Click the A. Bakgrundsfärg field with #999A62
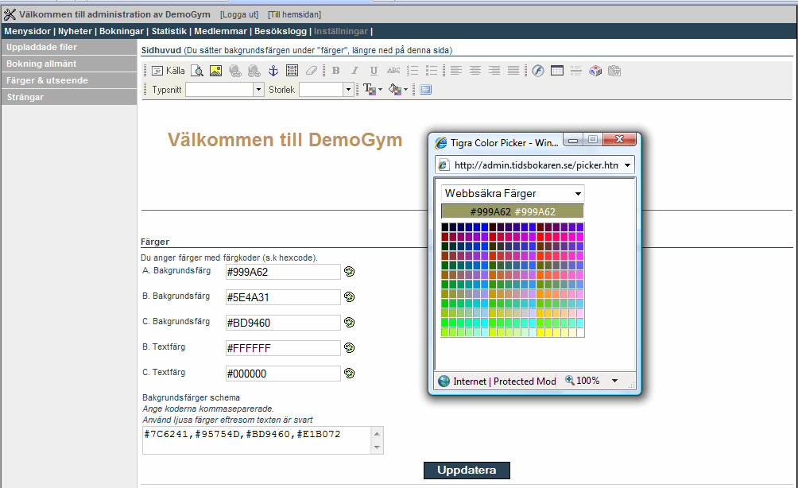Screen dimensions: 798x488 click(x=283, y=272)
